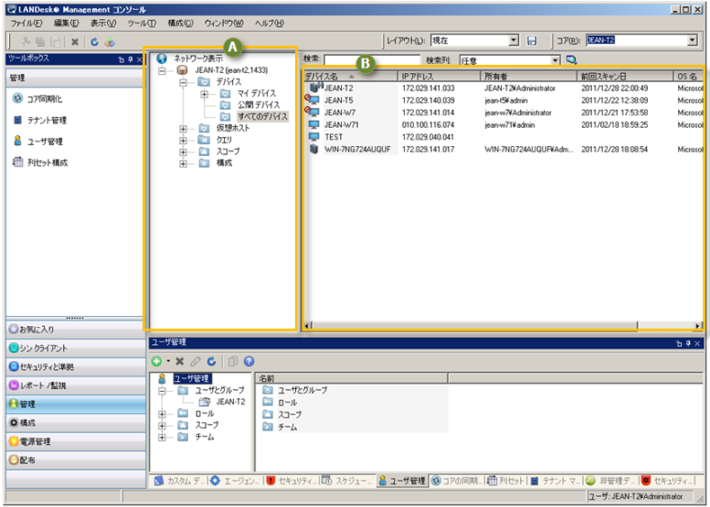The width and height of the screenshot is (710, 507).
Task: Expand the マイ デバイス tree node
Action: 204,94
